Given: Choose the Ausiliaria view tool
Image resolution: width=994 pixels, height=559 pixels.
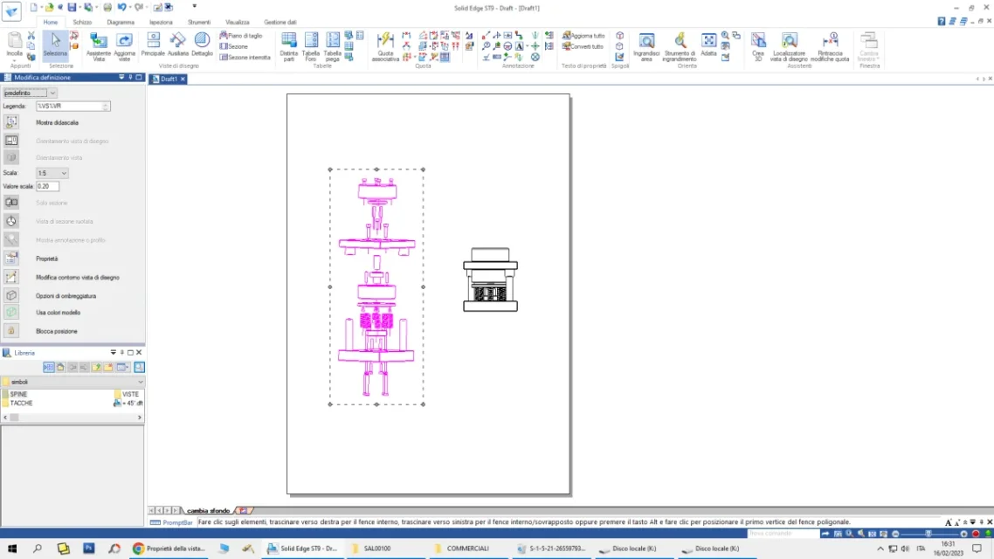Looking at the screenshot, I should (177, 45).
